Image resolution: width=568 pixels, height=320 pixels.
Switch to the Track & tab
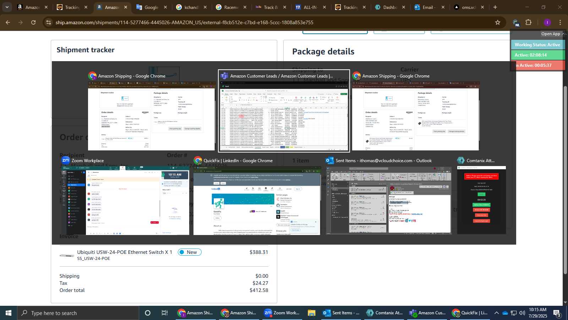[271, 7]
